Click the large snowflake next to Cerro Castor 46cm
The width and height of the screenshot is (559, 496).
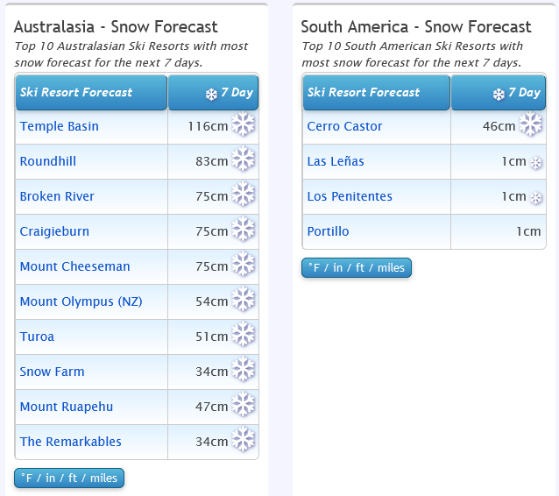click(530, 124)
